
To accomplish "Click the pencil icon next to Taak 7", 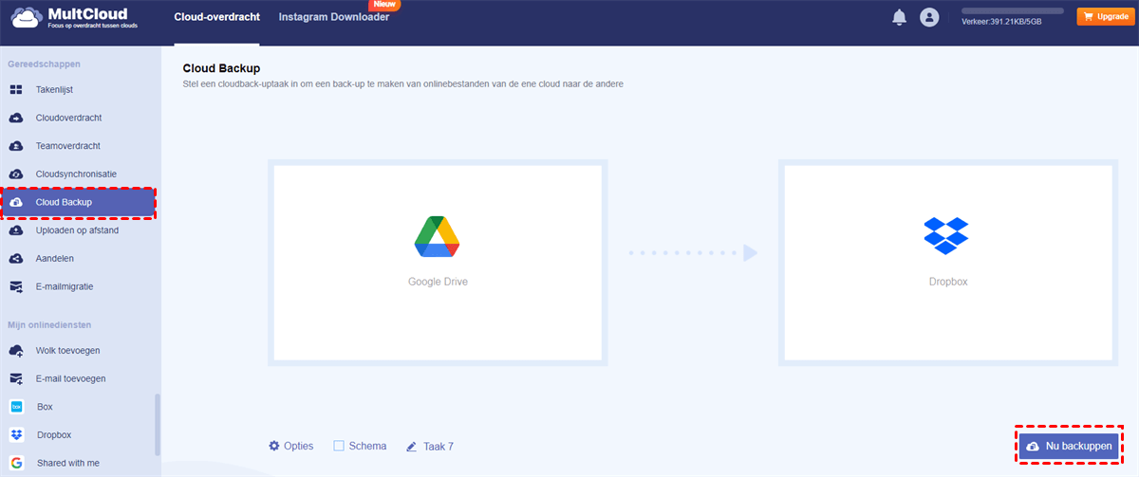I will pos(412,446).
